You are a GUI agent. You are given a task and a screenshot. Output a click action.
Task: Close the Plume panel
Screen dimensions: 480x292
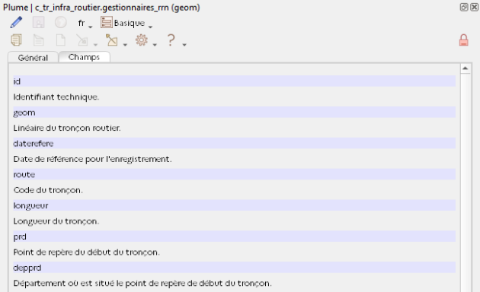474,7
